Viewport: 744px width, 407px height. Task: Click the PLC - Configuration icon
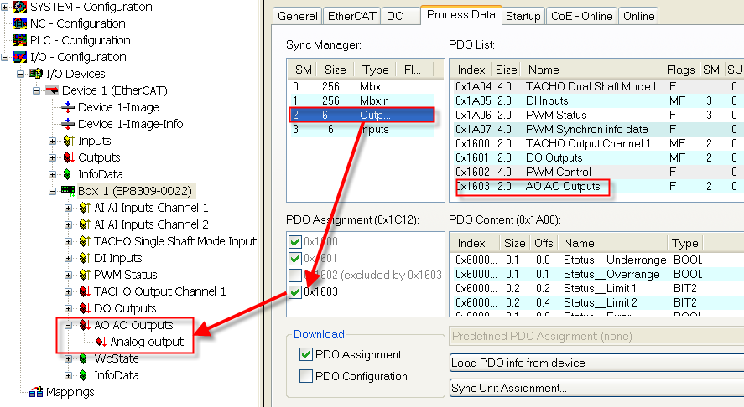20,40
